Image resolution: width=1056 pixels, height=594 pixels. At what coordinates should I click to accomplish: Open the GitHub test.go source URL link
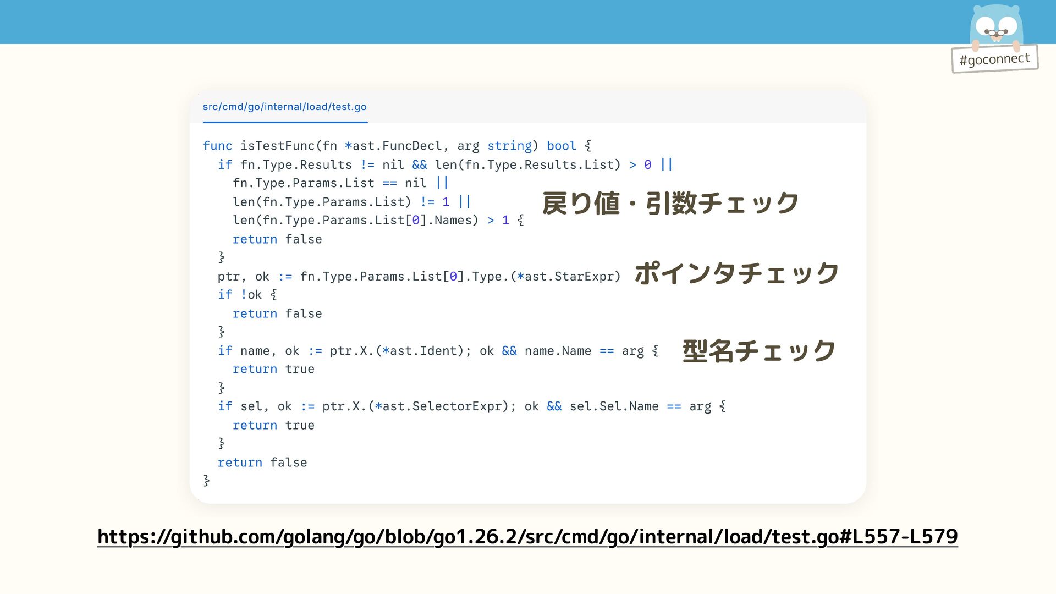click(x=527, y=536)
